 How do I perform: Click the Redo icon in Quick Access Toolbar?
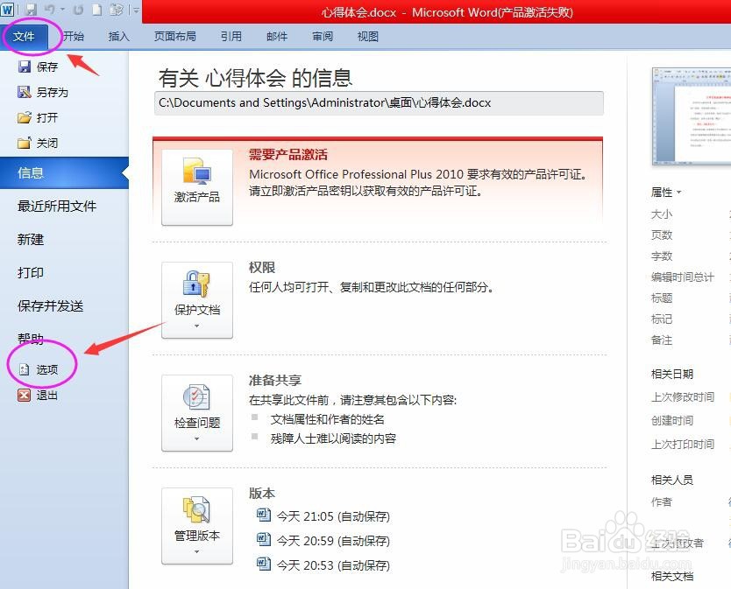pos(76,9)
